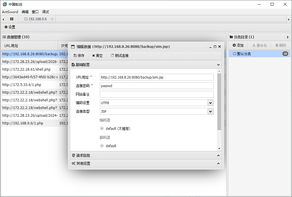Close the 192.168.9.6 tab
Image resolution: width=292 pixels, height=197 pixels.
[52, 19]
